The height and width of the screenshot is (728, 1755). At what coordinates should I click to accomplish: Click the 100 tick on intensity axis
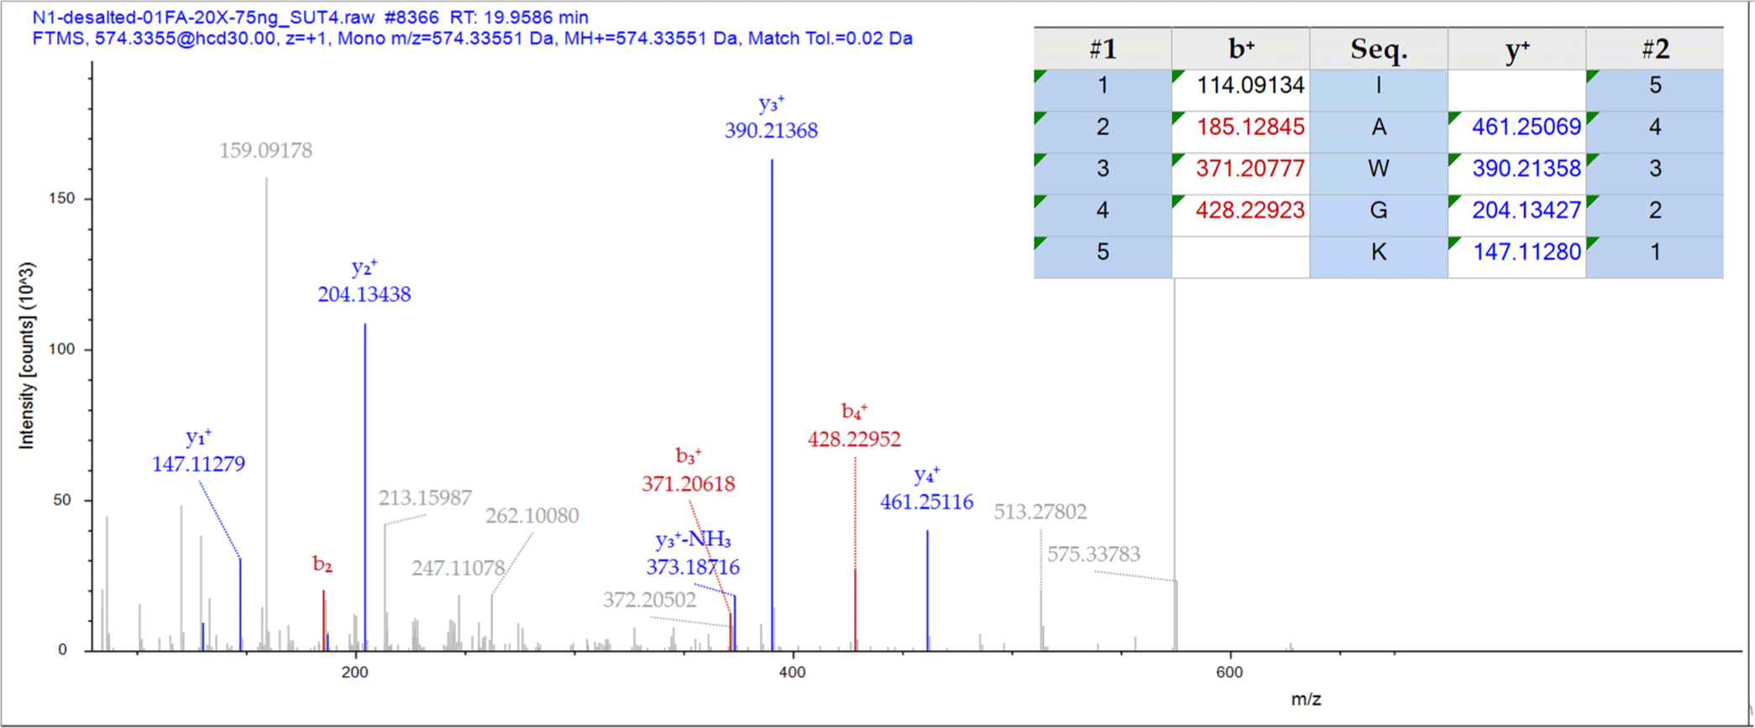pyautogui.click(x=60, y=350)
